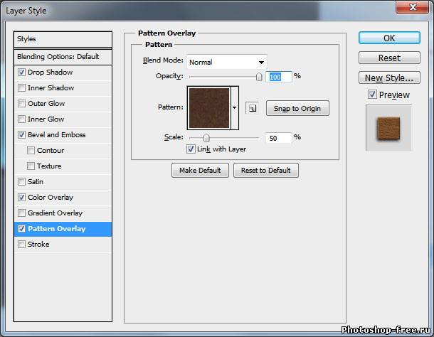
Task: Enable the Inner Shadow checkbox
Action: point(22,88)
